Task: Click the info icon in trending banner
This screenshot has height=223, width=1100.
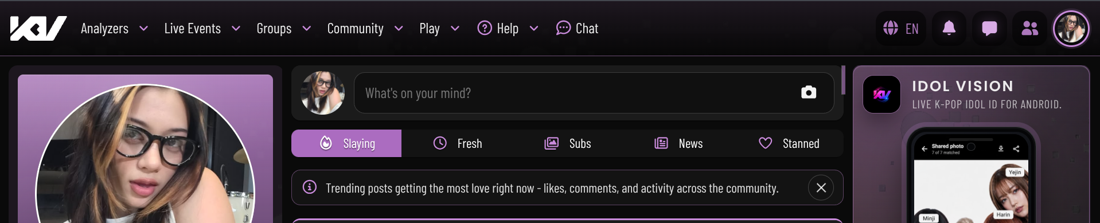Action: (310, 187)
